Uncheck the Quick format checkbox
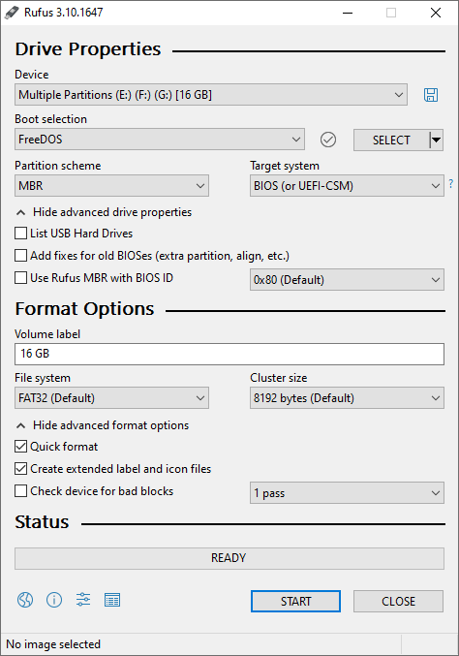Image resolution: width=459 pixels, height=656 pixels. (21, 447)
